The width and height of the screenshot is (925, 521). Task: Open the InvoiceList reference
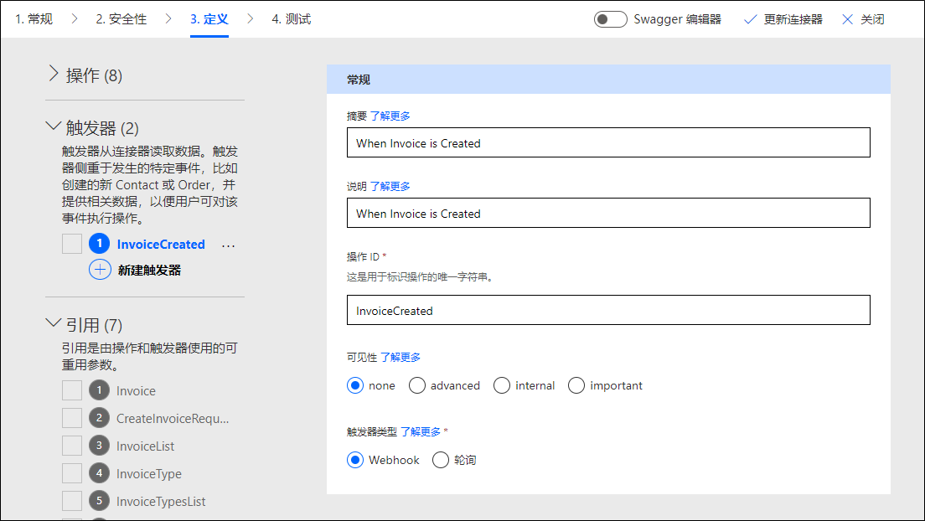click(145, 446)
